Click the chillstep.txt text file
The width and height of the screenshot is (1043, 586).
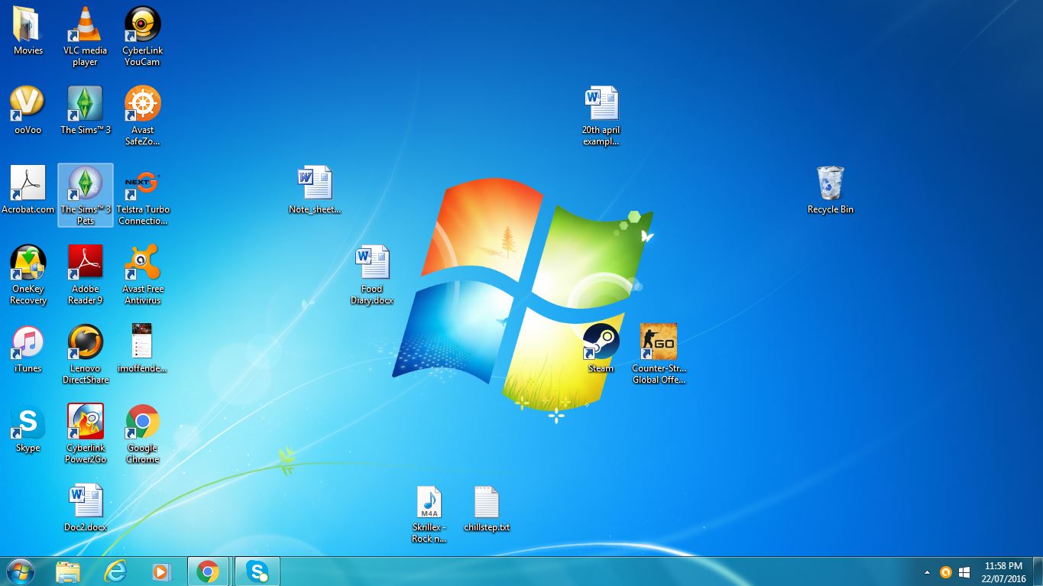tap(487, 508)
